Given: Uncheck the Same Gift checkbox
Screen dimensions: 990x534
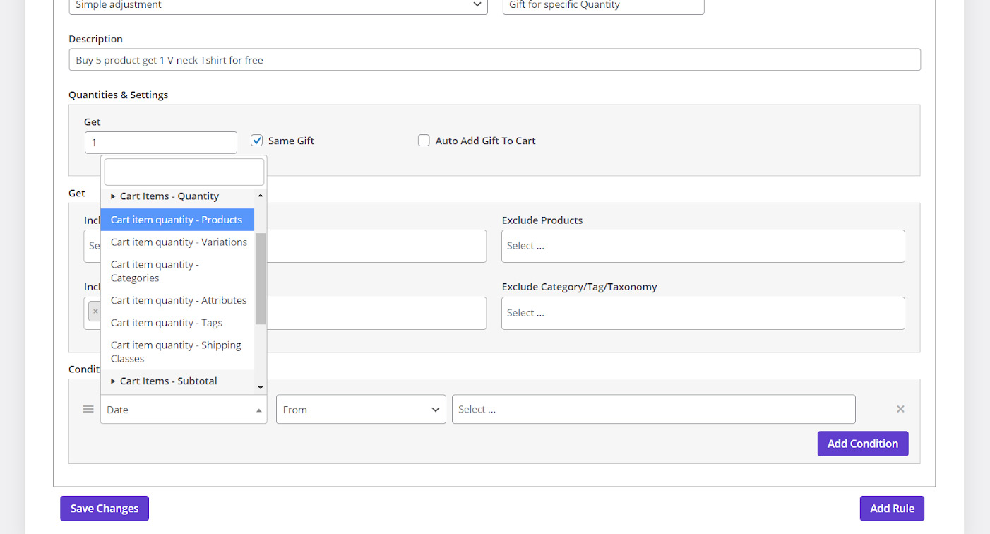Looking at the screenshot, I should 257,141.
